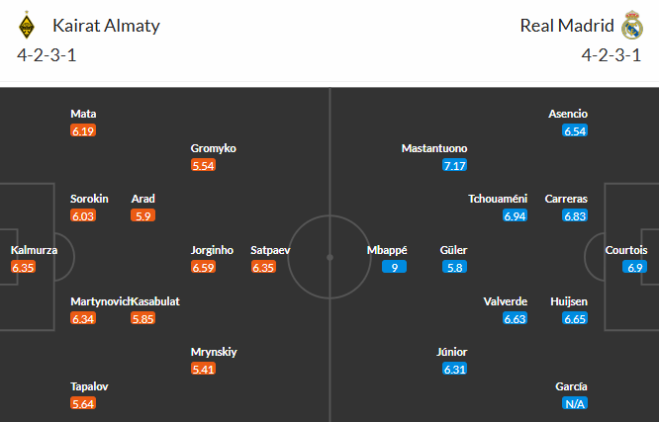Click Mrynskiy's 5.41 rating badge

tap(203, 369)
